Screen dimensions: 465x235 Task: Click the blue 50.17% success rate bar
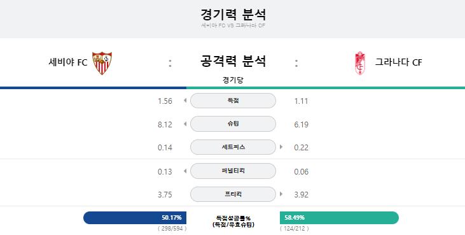(x=135, y=218)
